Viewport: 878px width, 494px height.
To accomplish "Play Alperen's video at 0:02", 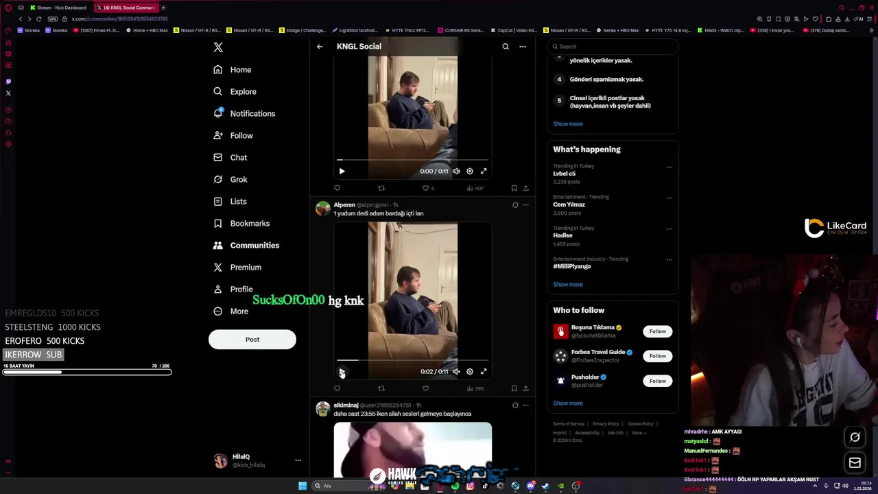I will click(x=342, y=372).
